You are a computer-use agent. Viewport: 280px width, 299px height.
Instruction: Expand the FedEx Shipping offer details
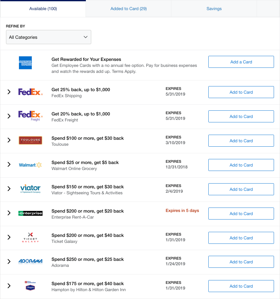[9, 92]
